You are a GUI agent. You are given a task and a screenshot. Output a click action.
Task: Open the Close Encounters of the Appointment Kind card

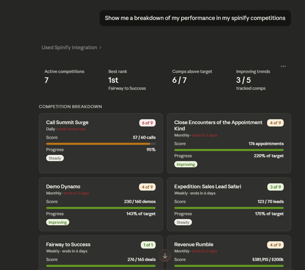[218, 125]
